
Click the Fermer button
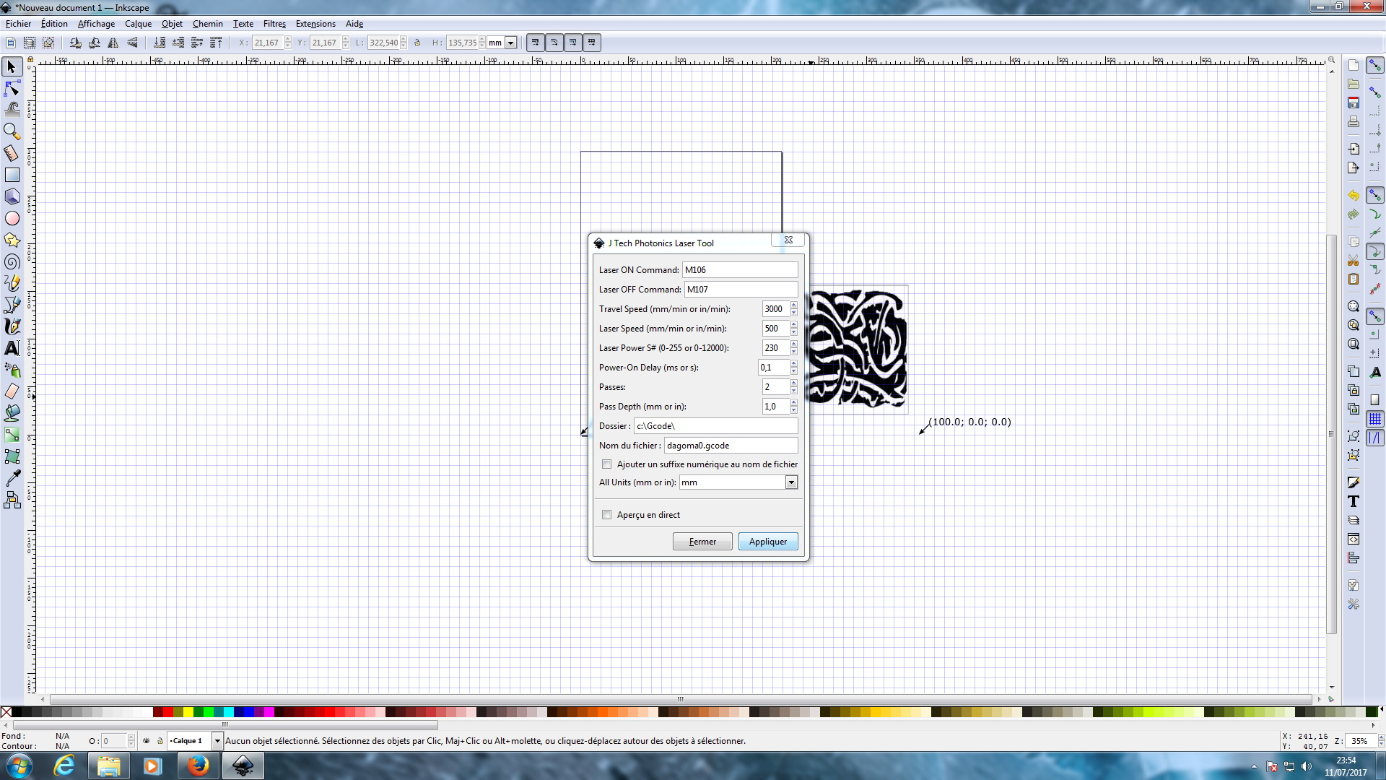(702, 542)
